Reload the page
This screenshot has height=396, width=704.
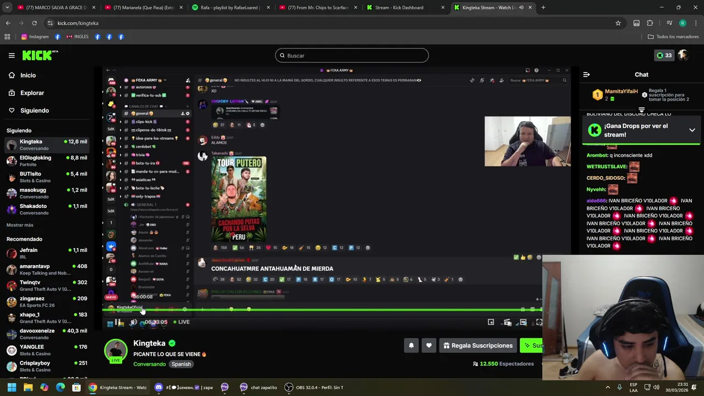coord(34,23)
